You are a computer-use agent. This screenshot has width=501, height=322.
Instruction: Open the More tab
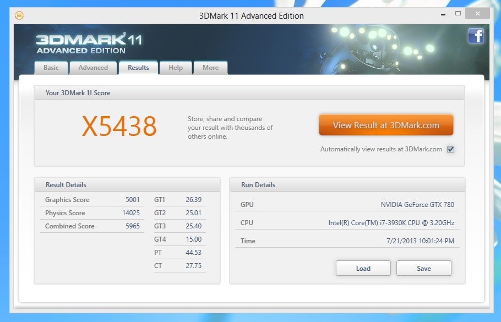point(210,68)
